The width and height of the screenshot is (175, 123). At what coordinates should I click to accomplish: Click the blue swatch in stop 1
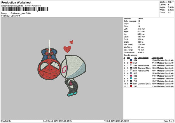tap(131, 60)
